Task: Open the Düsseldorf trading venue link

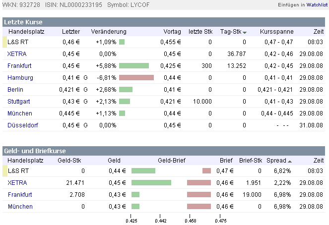Action: [x=22, y=125]
